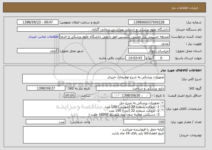Click the price validity date 1398/09/30
212x150 pixels.
[x=131, y=96]
